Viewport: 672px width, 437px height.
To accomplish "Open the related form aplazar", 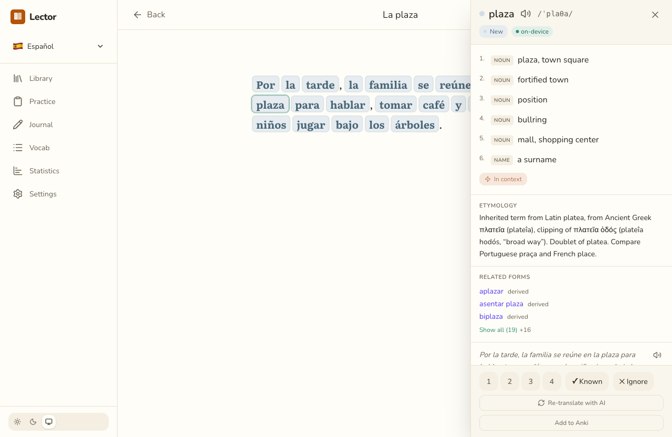I will (491, 291).
